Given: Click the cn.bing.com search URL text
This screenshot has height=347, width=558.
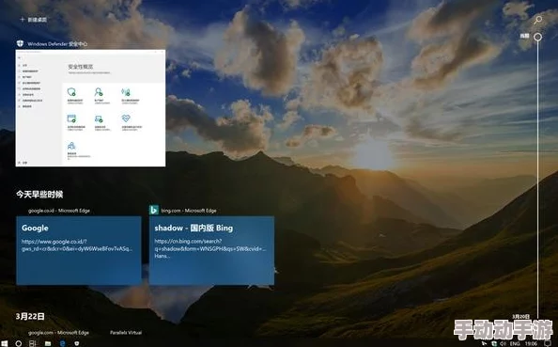Looking at the screenshot, I should (x=210, y=248).
